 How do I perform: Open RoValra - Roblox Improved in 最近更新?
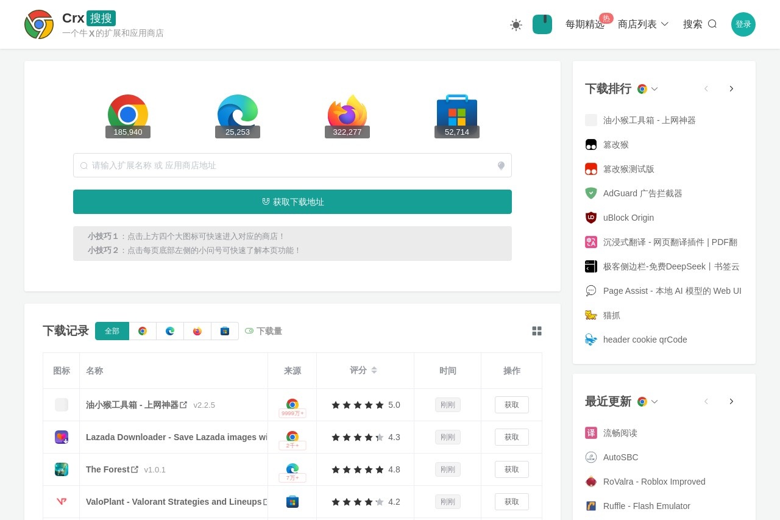pyautogui.click(x=654, y=482)
